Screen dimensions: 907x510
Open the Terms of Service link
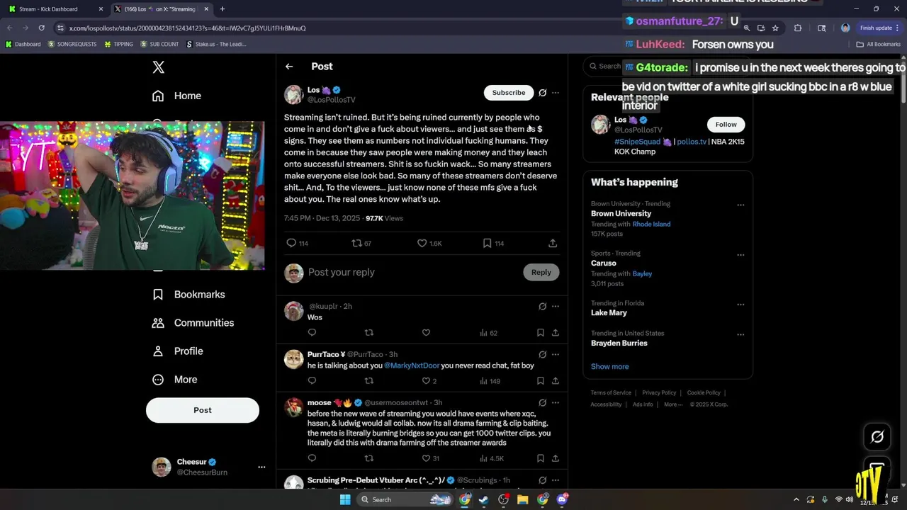click(x=611, y=392)
